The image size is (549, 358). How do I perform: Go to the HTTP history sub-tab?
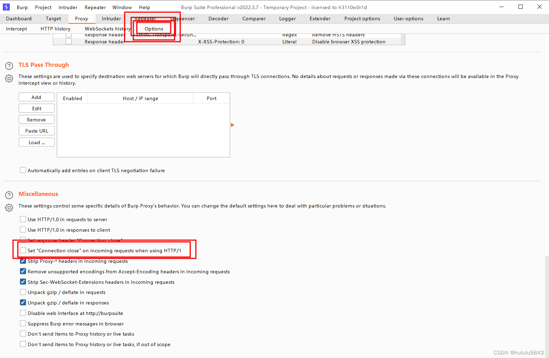[55, 29]
